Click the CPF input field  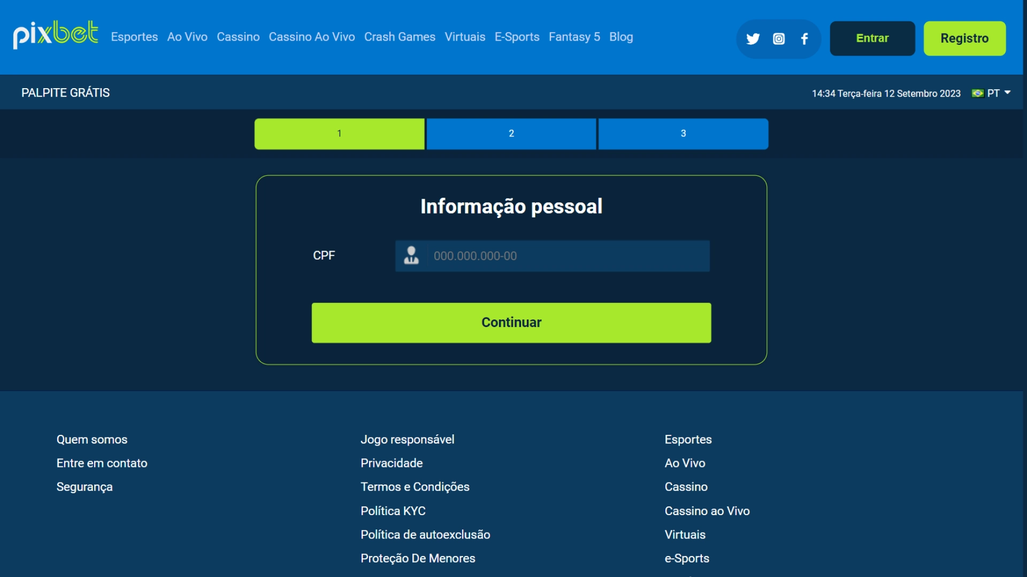553,256
